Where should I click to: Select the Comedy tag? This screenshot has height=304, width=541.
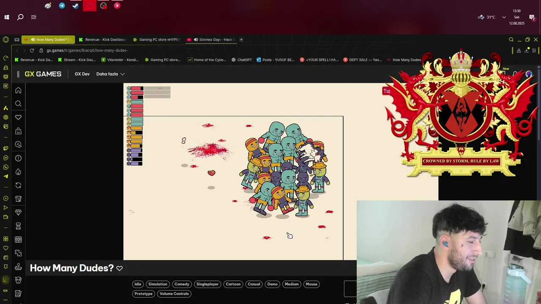tap(182, 284)
